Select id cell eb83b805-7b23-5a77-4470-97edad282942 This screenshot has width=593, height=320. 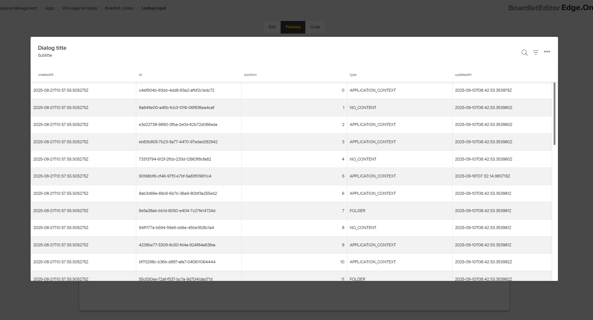189,142
